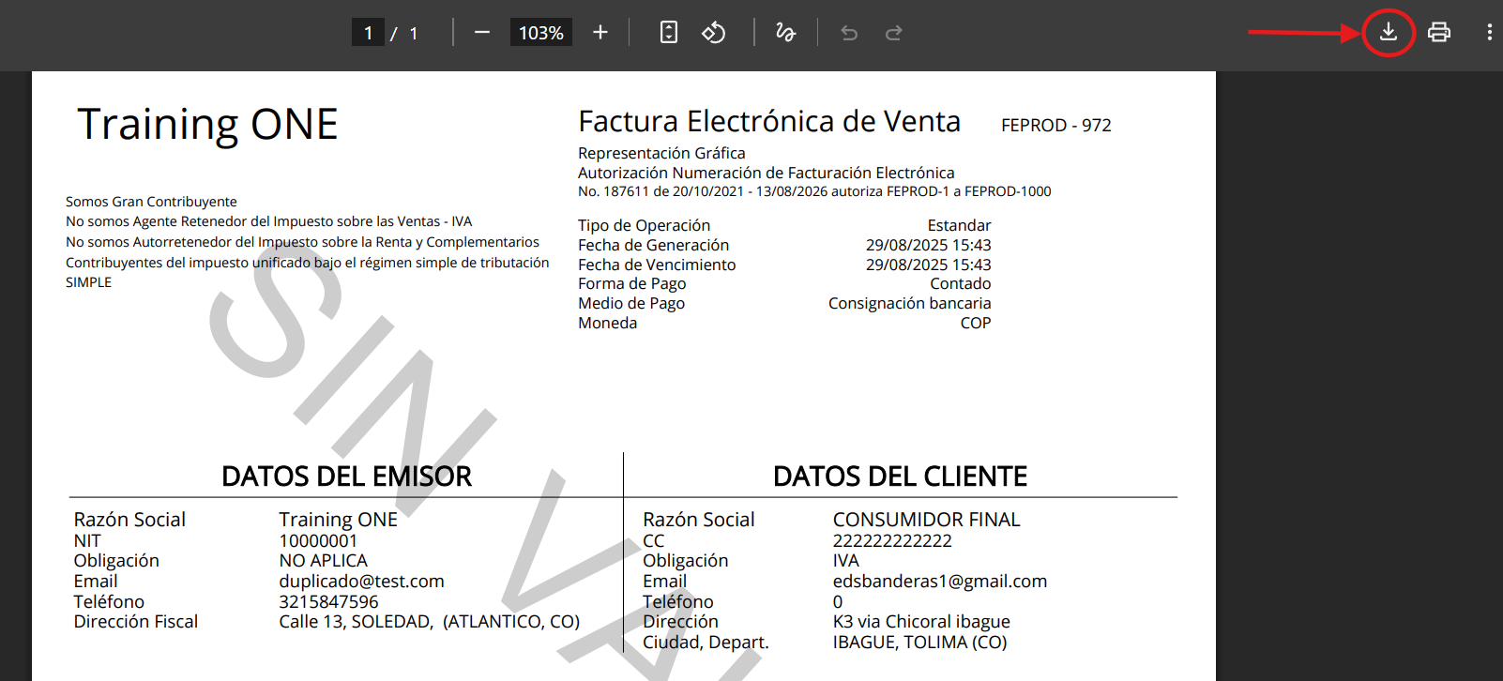Image resolution: width=1503 pixels, height=681 pixels.
Task: Click the email duplicado@test.com
Action: tap(361, 582)
